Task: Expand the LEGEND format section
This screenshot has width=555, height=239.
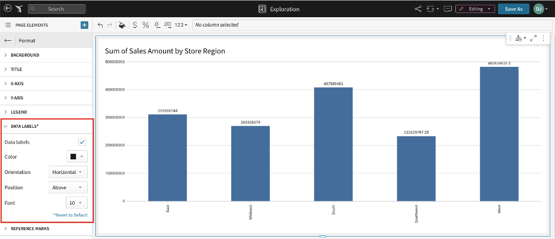Action: point(19,112)
